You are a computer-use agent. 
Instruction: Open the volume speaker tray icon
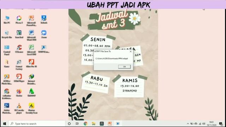coord(204,124)
